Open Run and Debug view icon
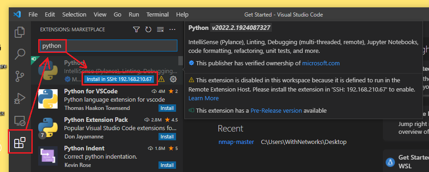429x172 pixels. tap(20, 98)
